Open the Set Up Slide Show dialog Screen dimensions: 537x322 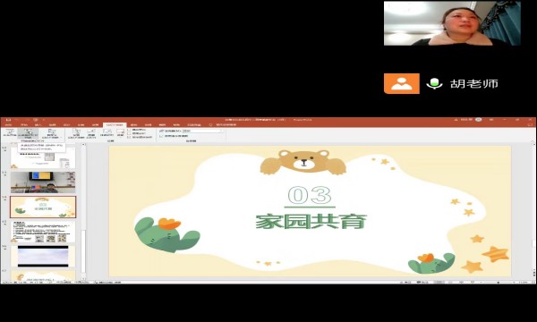click(76, 133)
